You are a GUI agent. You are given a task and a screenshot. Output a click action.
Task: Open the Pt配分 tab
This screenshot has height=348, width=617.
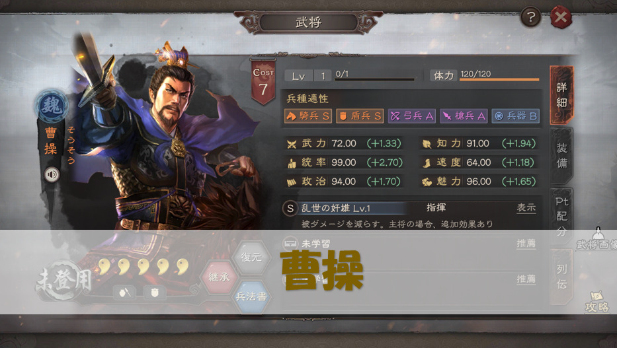click(561, 216)
